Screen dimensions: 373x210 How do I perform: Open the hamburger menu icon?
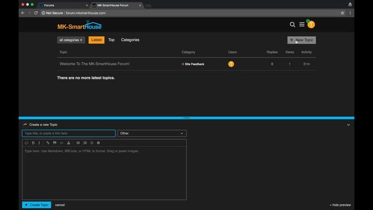click(302, 24)
